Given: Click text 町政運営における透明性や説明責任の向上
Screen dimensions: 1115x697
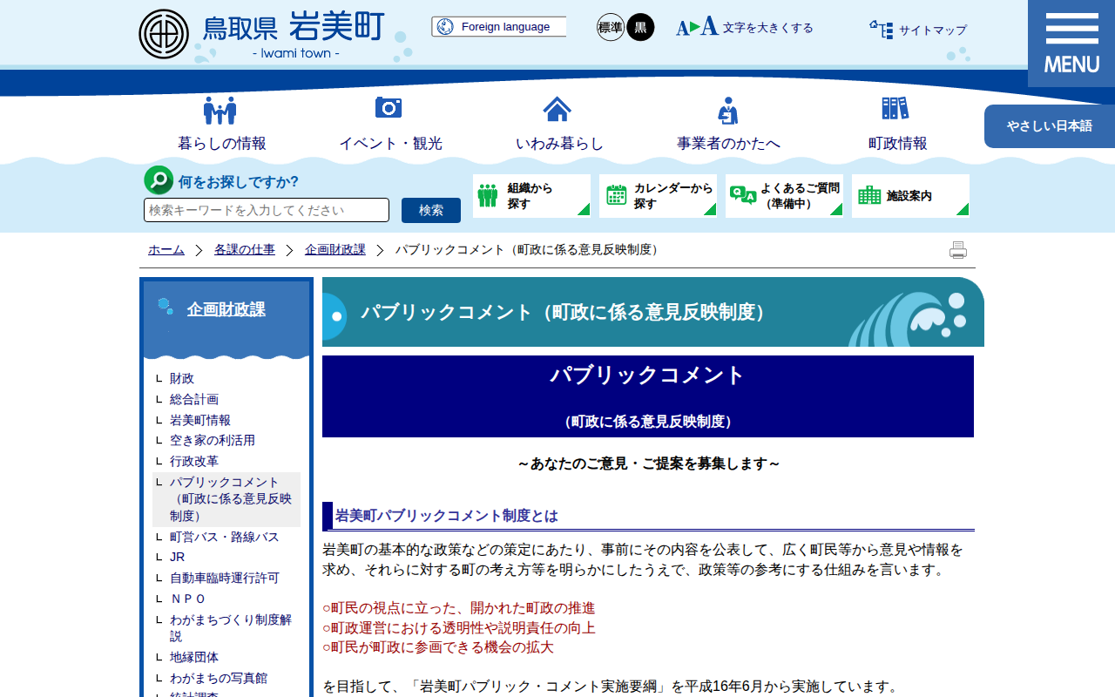Looking at the screenshot, I should pos(459,628).
